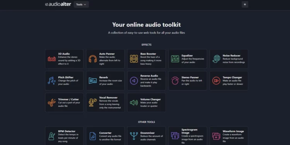Open the Noise Reducer tool title

(x=232, y=55)
